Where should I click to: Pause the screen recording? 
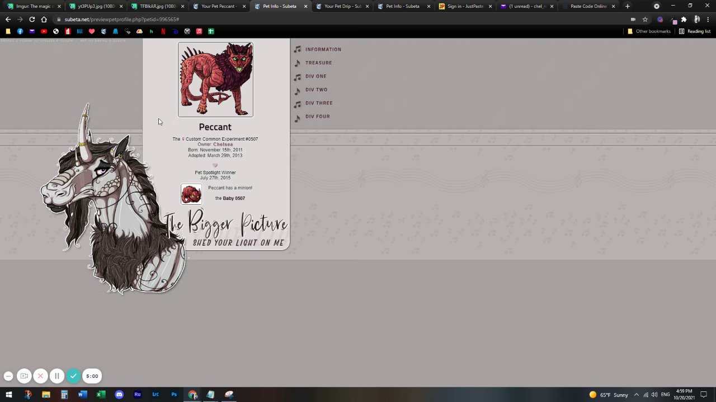56,376
